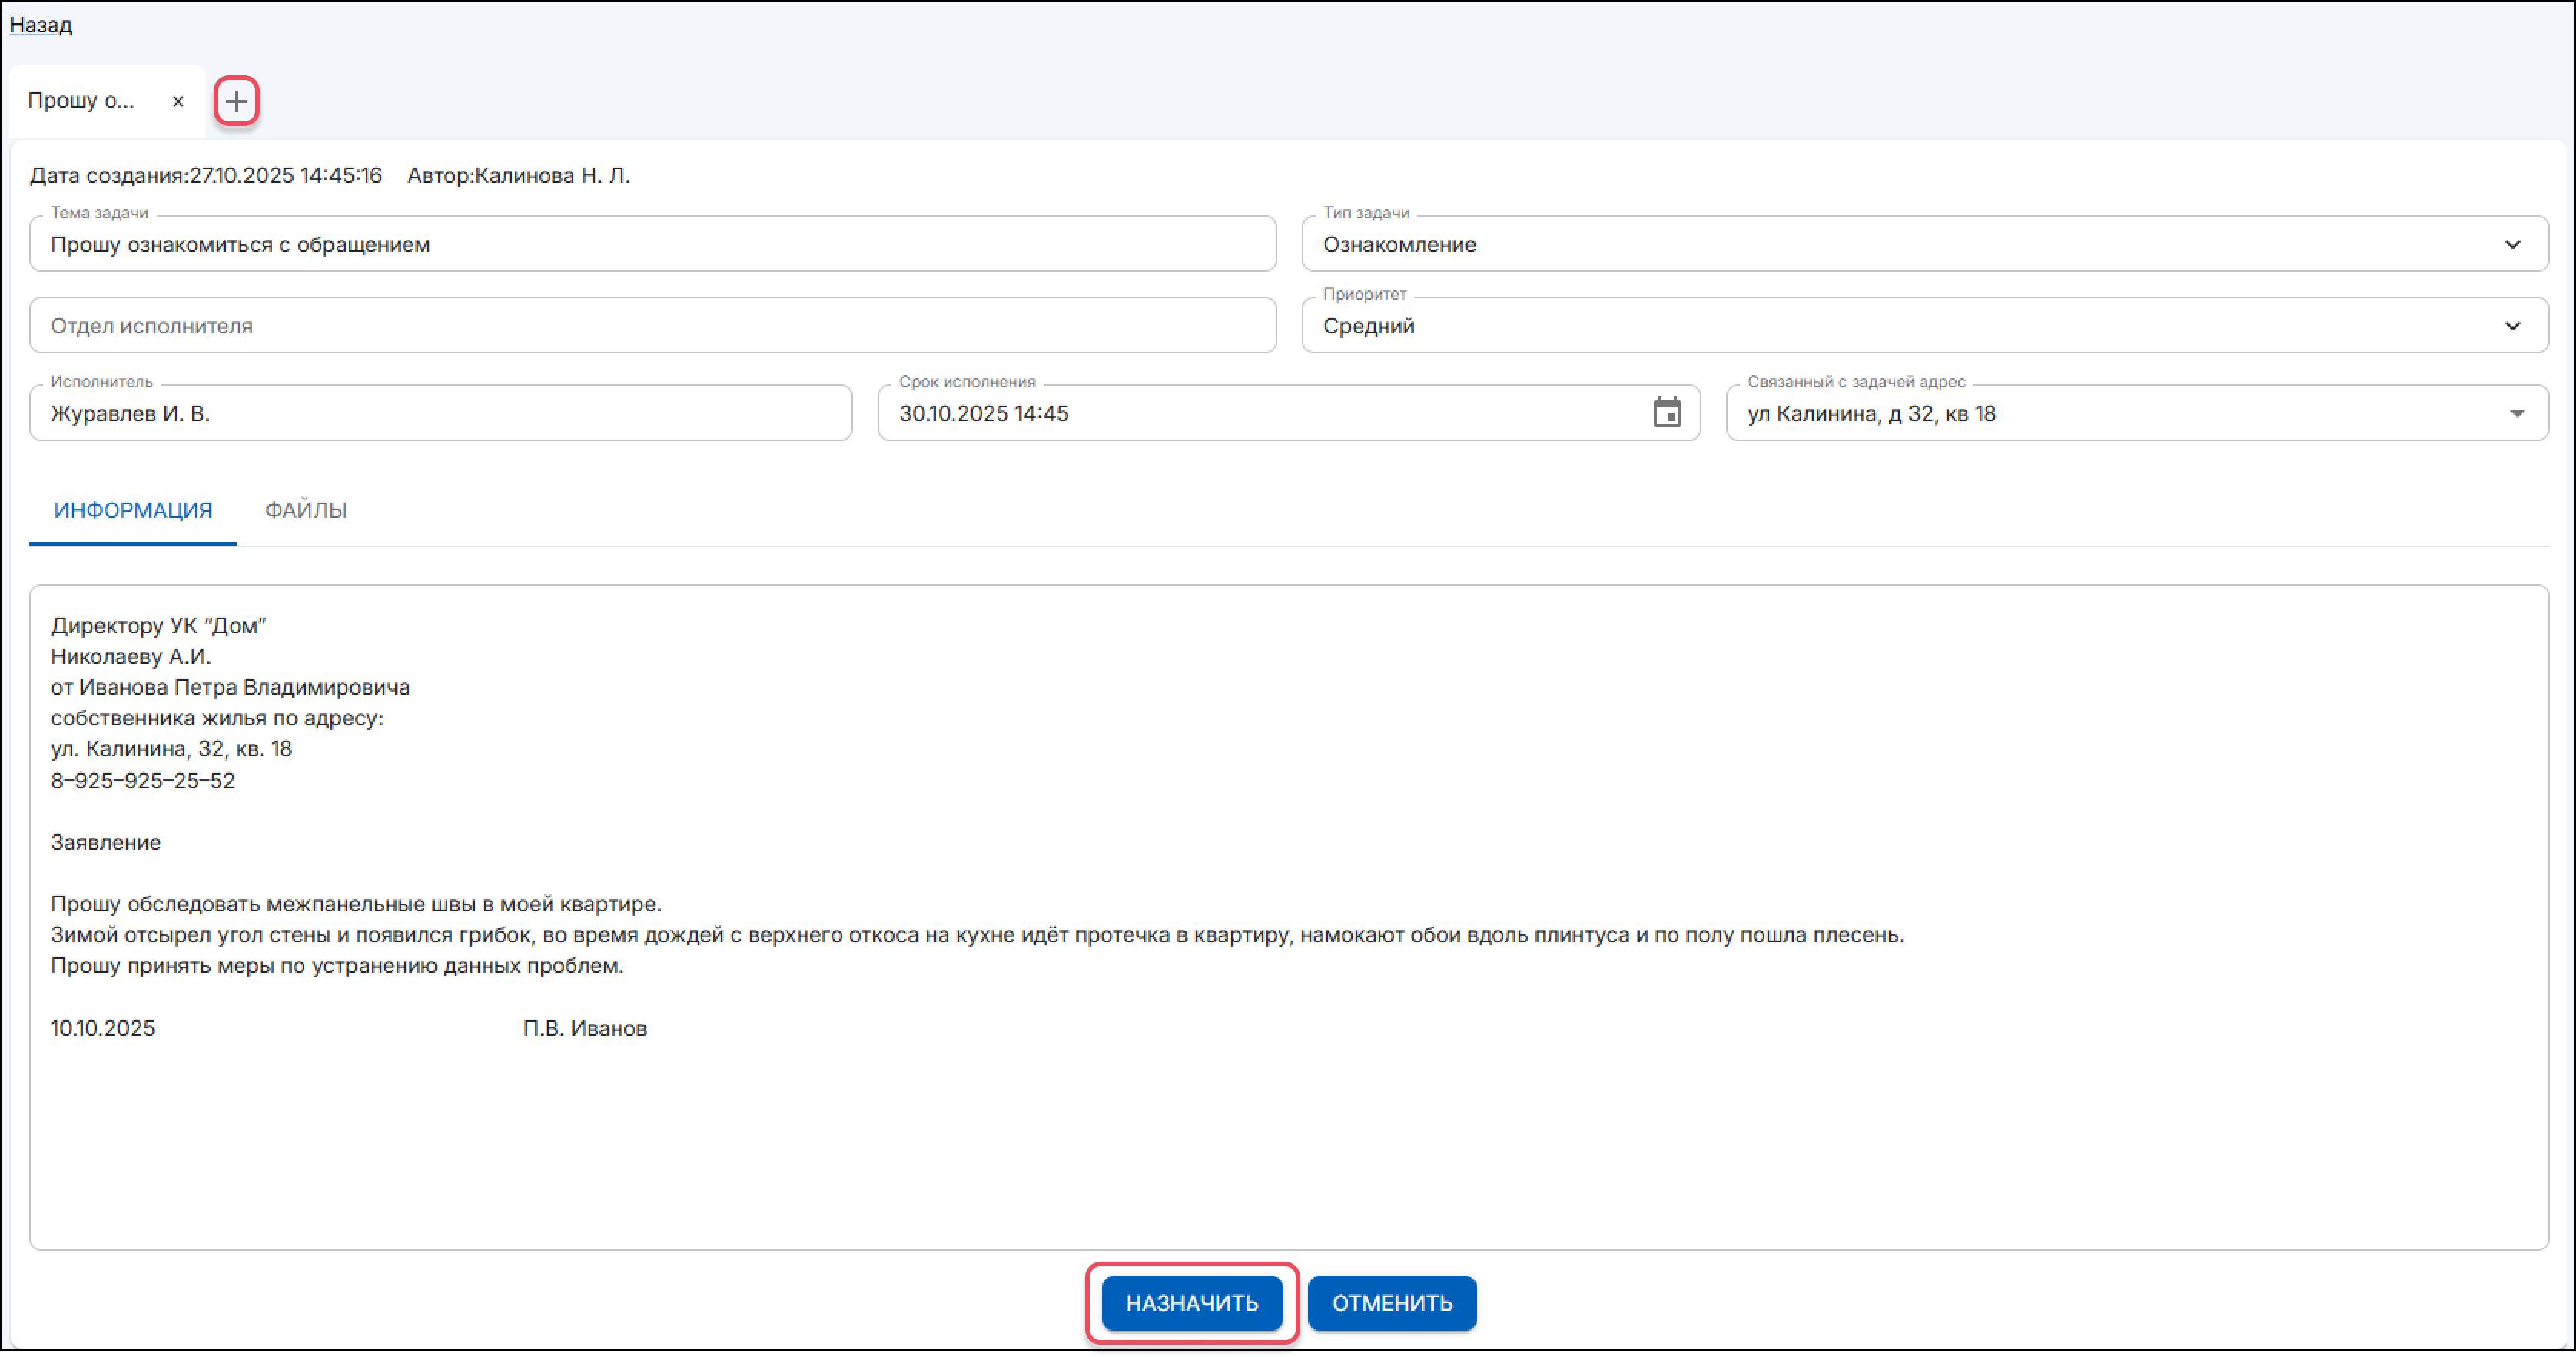Select the 'ИНФОРМАЦИЯ' tab

pyautogui.click(x=133, y=510)
